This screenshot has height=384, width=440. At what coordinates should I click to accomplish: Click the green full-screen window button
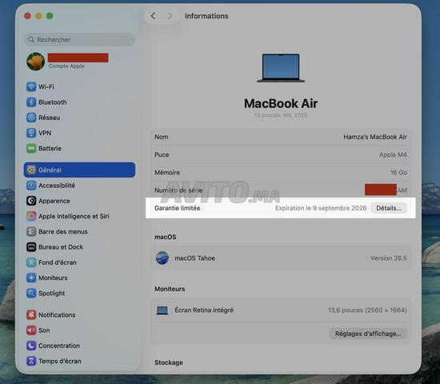click(x=50, y=16)
